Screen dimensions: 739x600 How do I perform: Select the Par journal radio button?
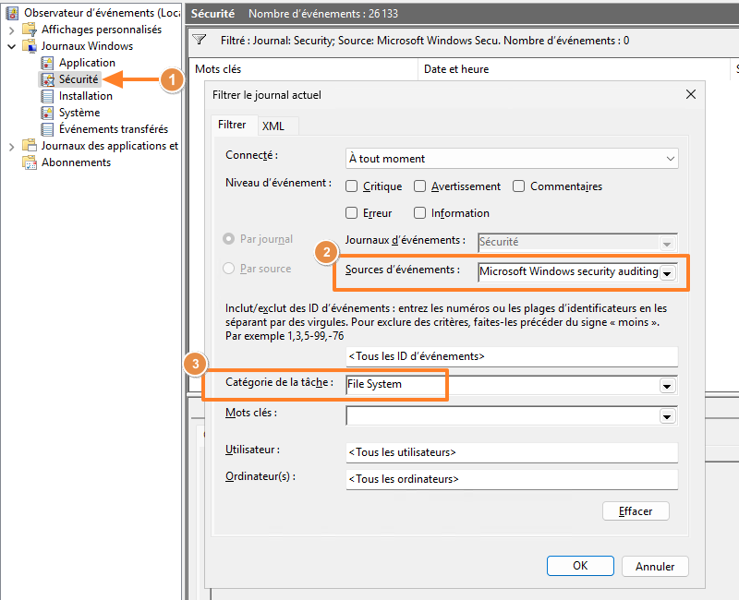coord(228,239)
